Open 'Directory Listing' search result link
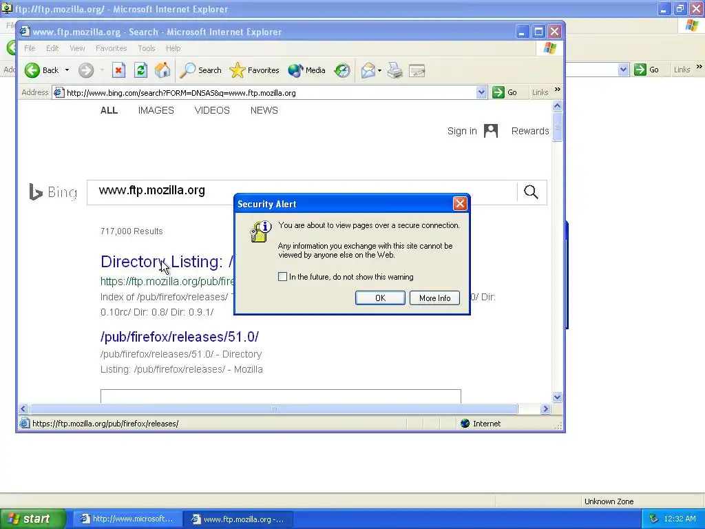This screenshot has width=705, height=529. (167, 262)
